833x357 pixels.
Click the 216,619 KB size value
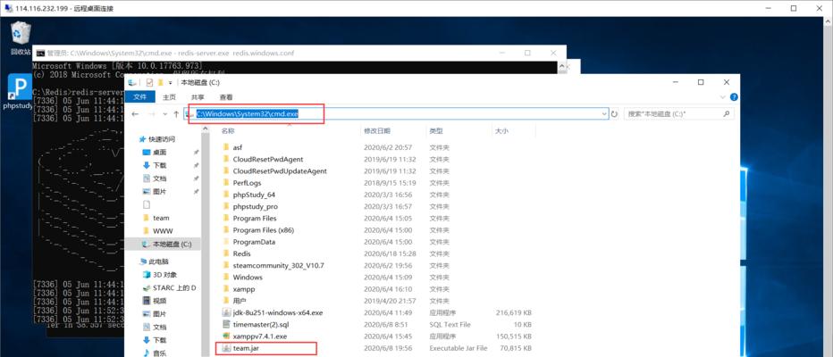[514, 312]
